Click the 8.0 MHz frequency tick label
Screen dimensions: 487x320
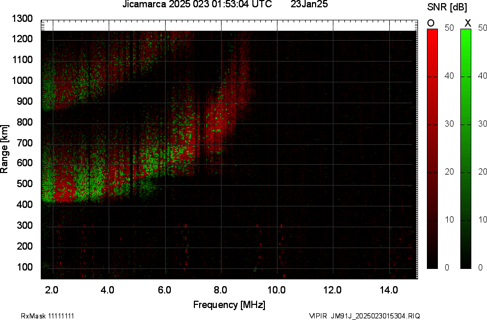[x=220, y=290]
